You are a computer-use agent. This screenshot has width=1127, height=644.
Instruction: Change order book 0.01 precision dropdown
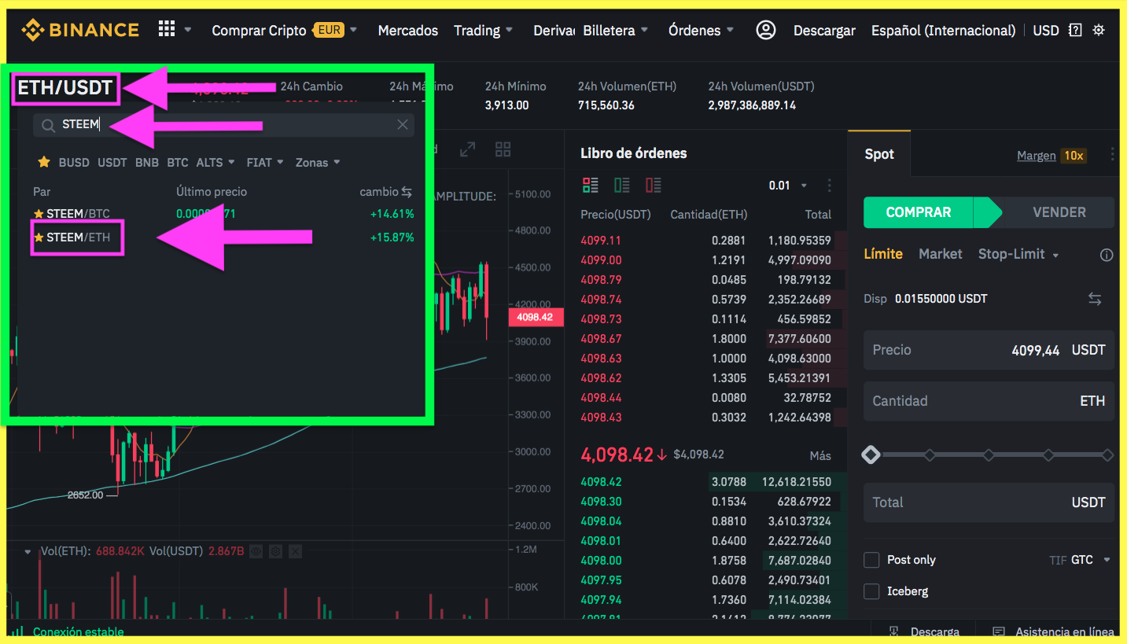pos(788,186)
